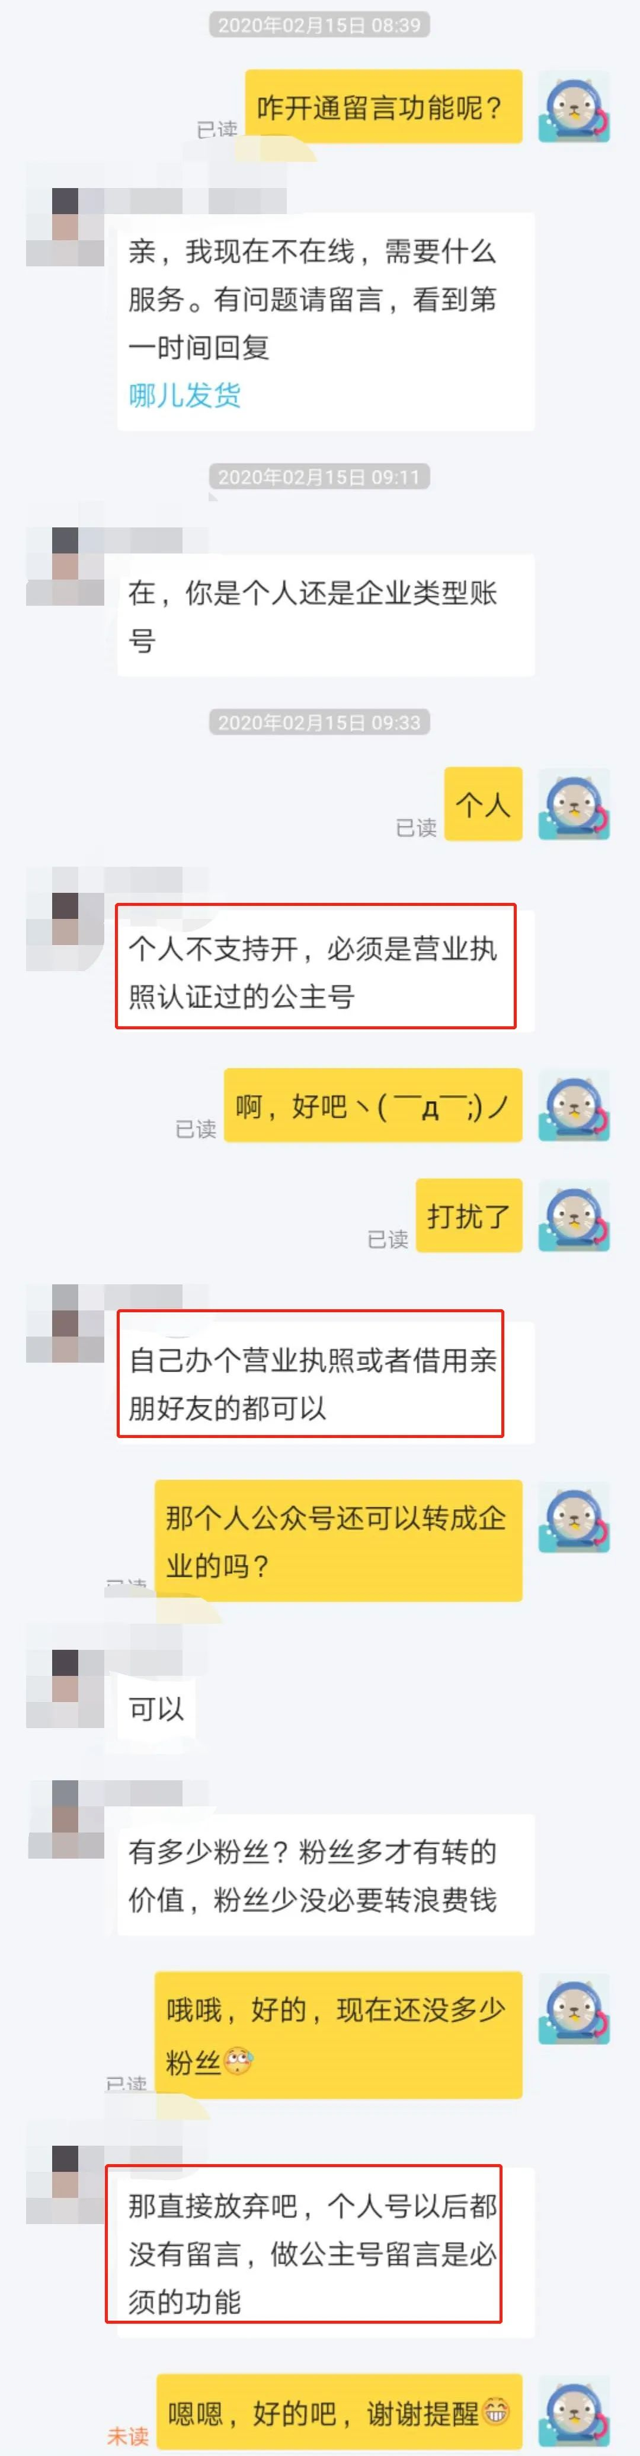Open the "哪儿发货" link
The image size is (640, 2456).
point(185,394)
